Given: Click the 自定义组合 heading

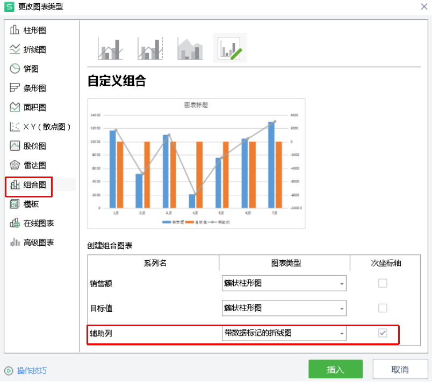Looking at the screenshot, I should click(x=117, y=81).
